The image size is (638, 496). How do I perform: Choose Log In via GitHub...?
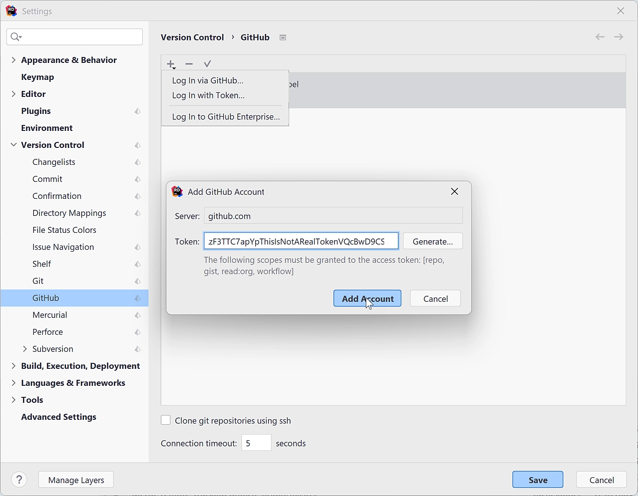[225, 80]
